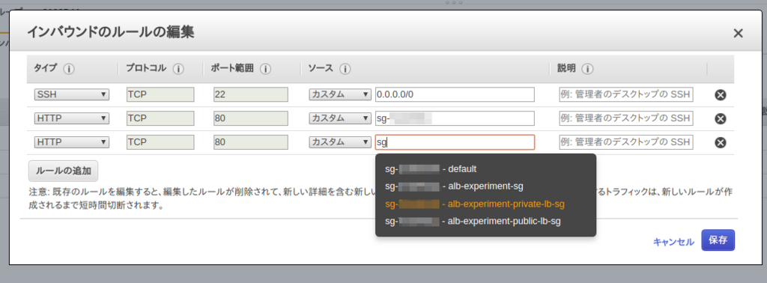Open the SSH type dropdown

[x=72, y=94]
